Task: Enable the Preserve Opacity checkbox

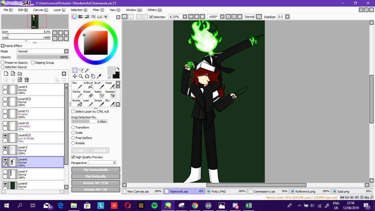Action: [x=3, y=63]
